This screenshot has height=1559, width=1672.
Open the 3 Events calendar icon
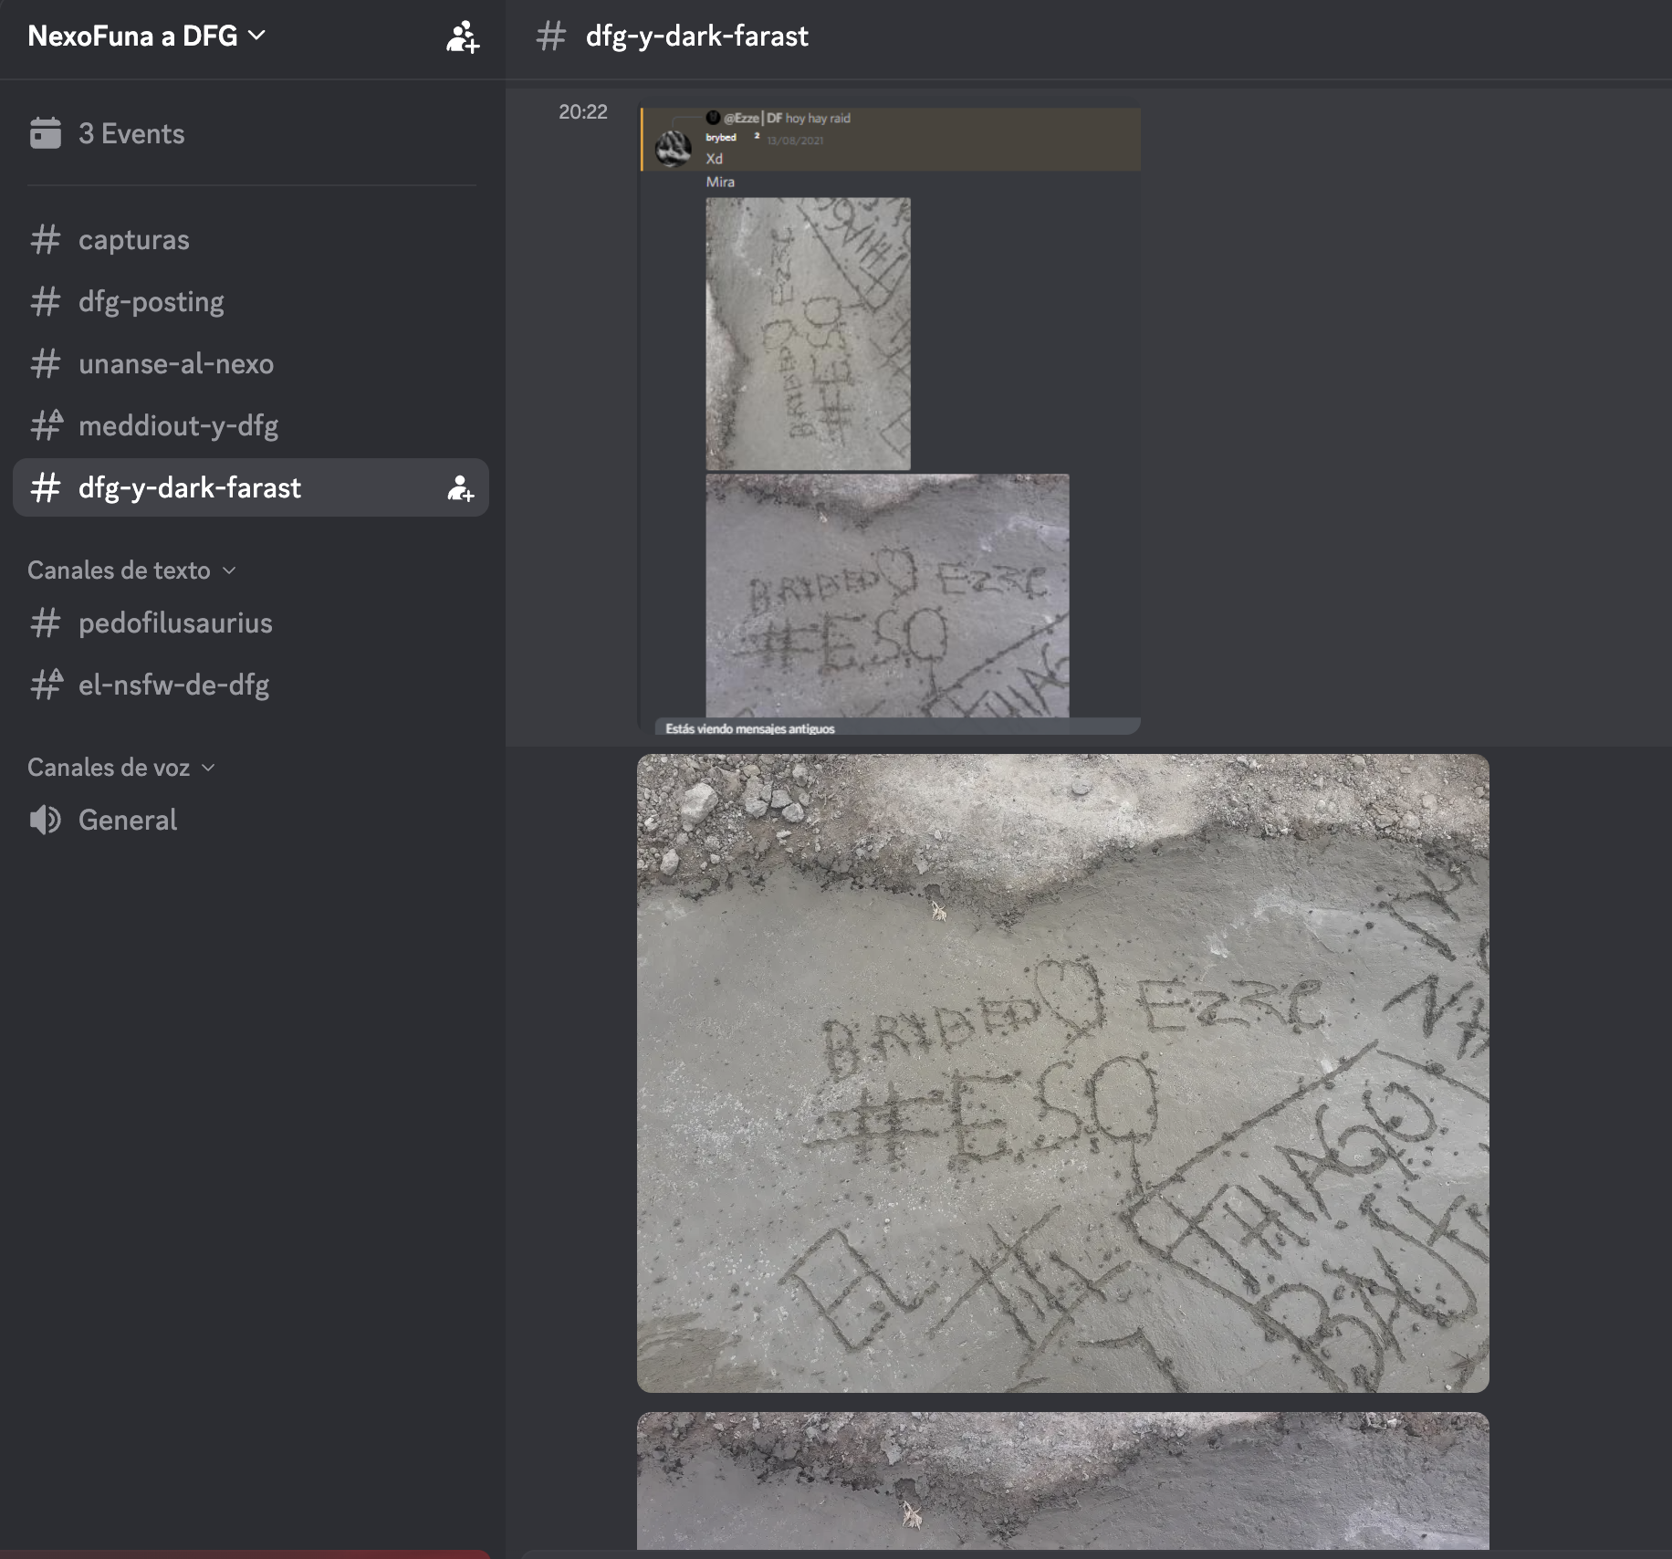(x=45, y=133)
